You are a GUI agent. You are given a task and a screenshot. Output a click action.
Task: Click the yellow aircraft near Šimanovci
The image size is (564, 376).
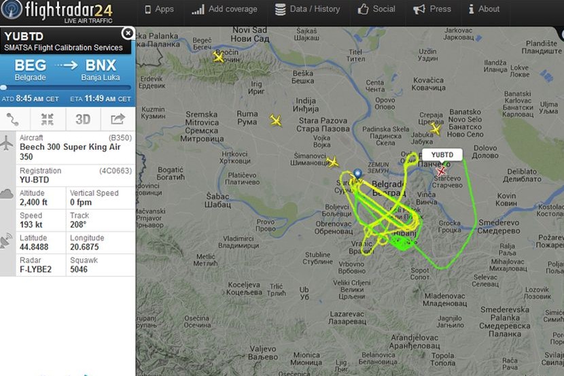(x=332, y=162)
